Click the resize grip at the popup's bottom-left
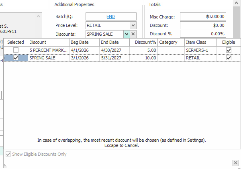 click(x=6, y=165)
